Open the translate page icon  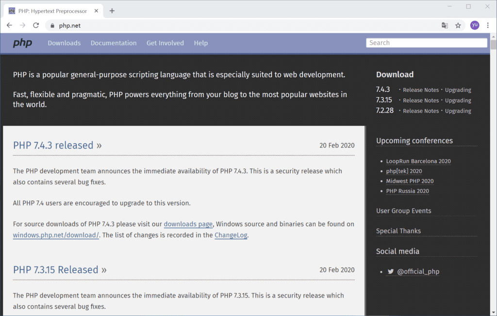445,26
